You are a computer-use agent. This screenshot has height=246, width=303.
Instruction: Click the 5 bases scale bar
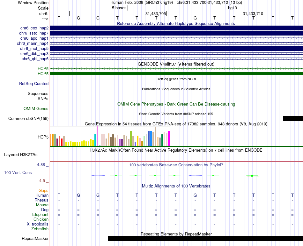click(x=176, y=8)
